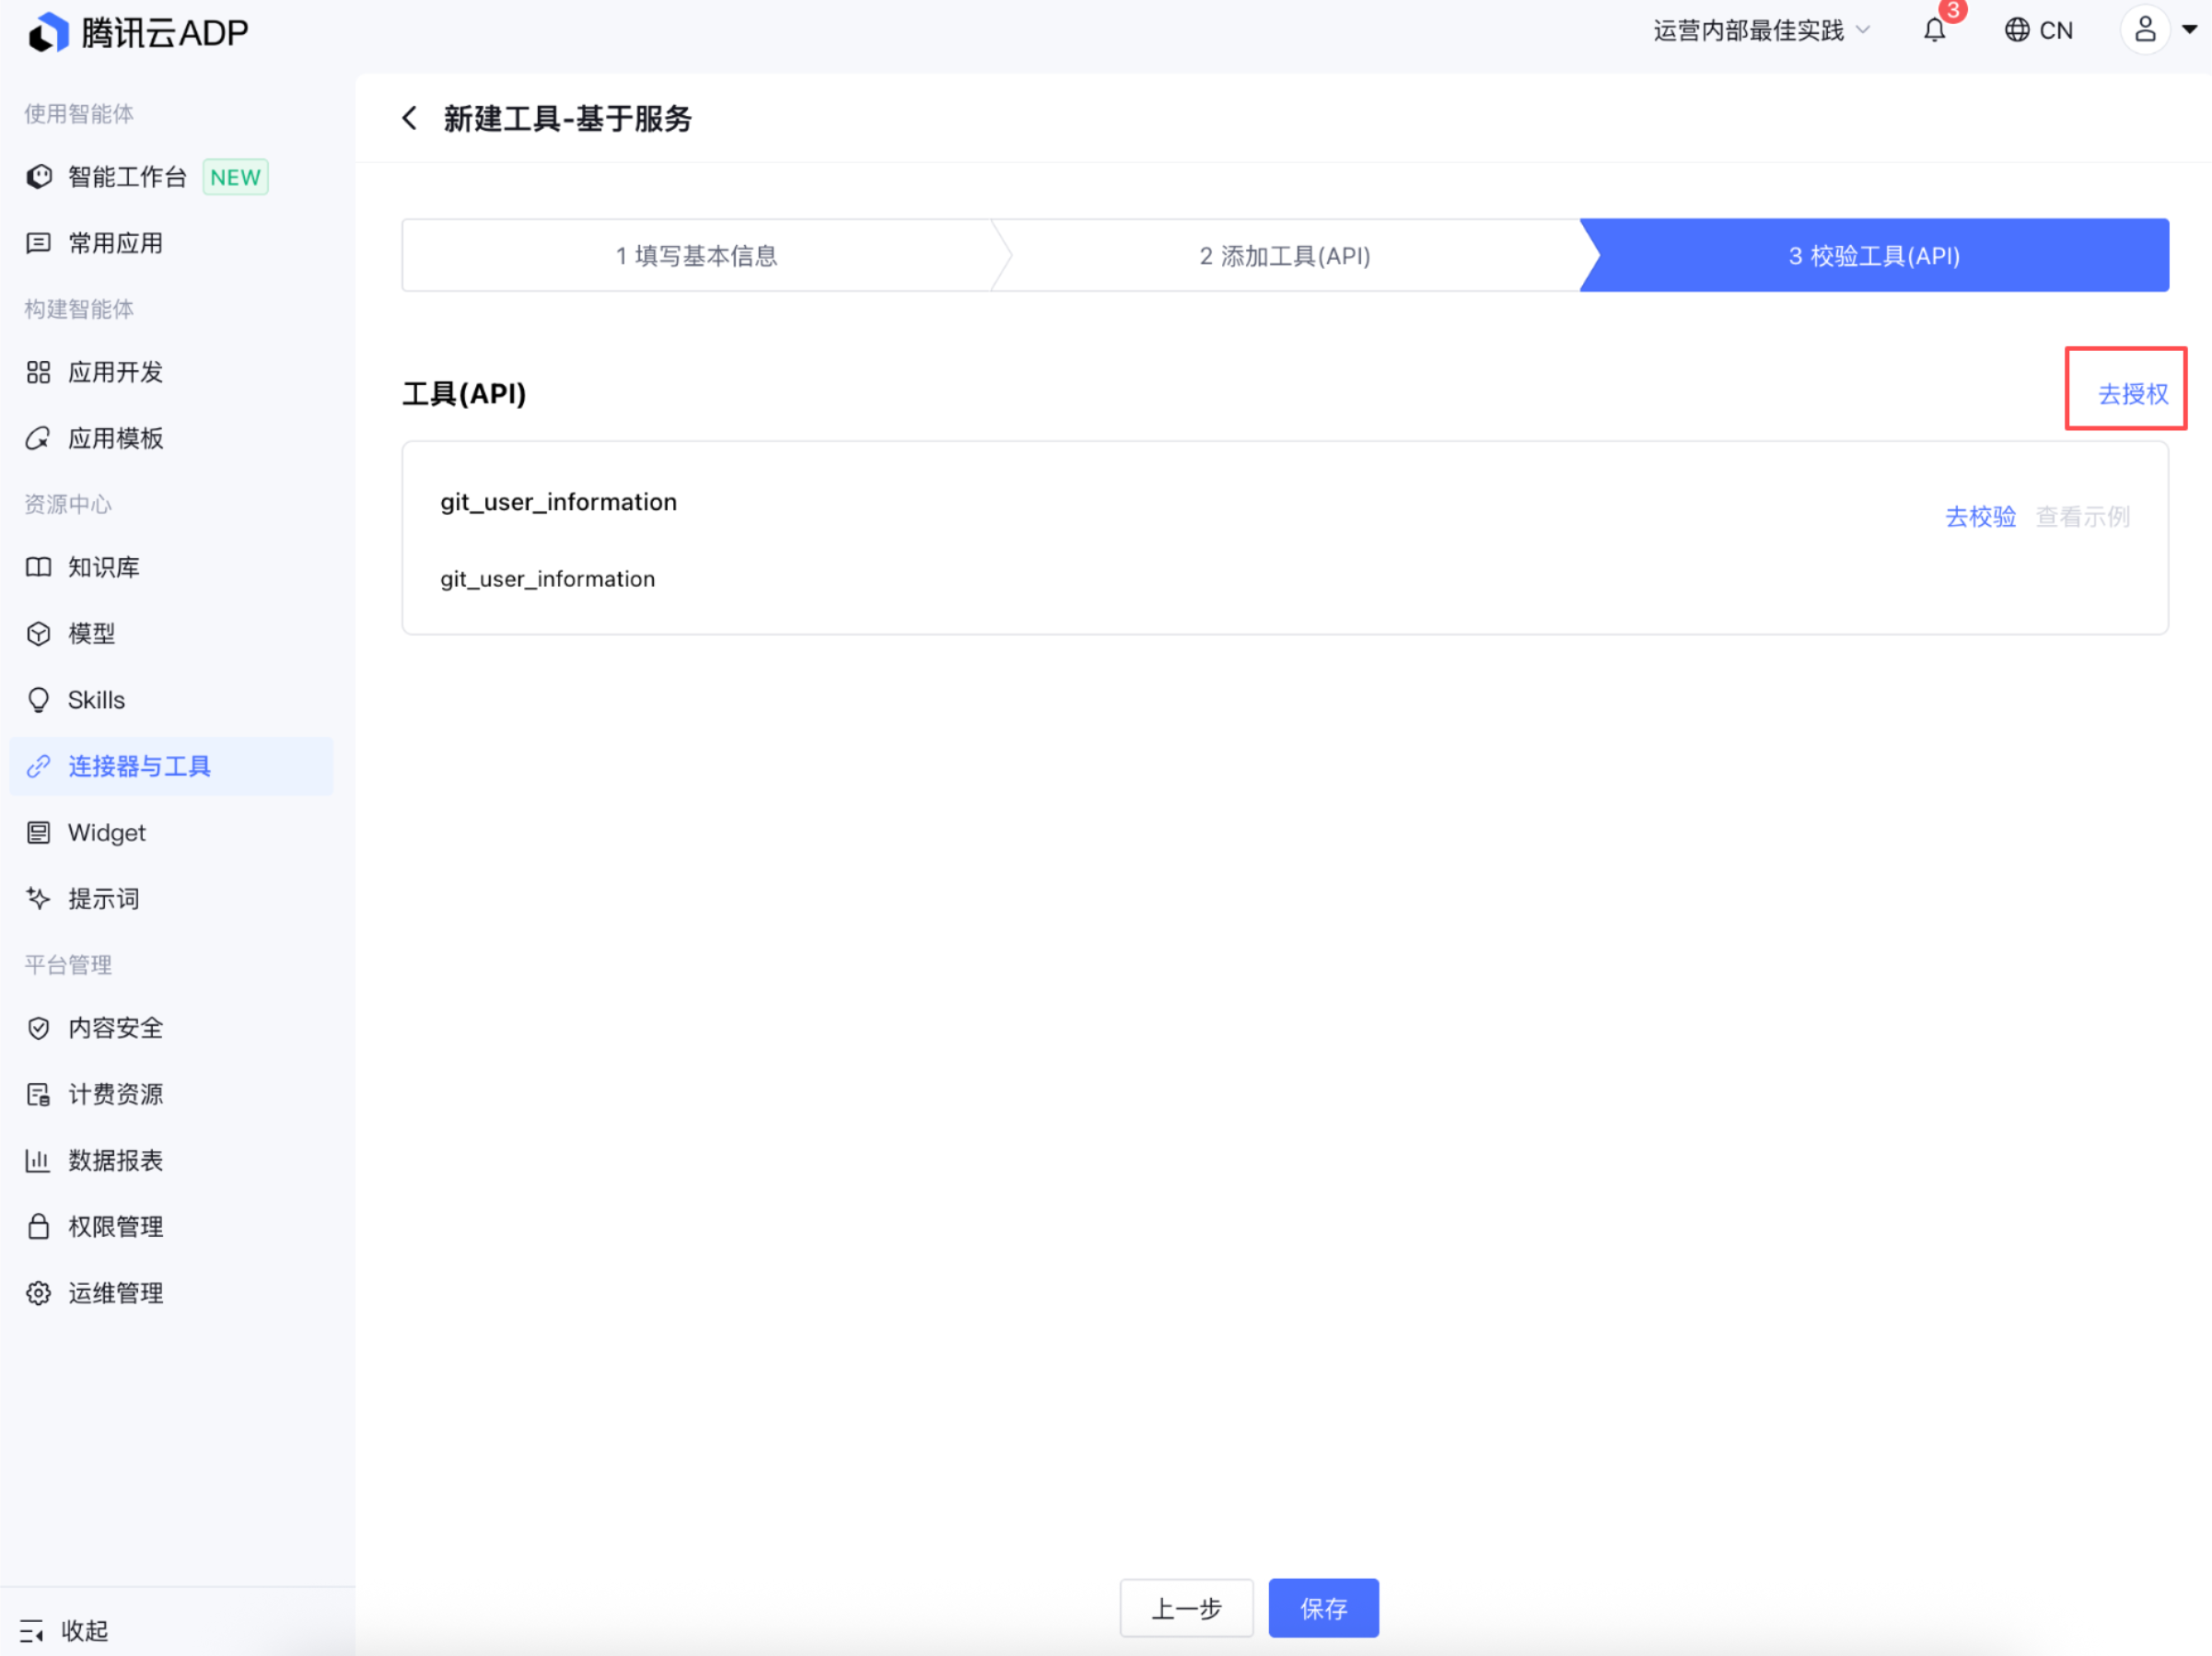Click the 内容安全 shield icon
This screenshot has height=1656, width=2212.
point(38,1028)
